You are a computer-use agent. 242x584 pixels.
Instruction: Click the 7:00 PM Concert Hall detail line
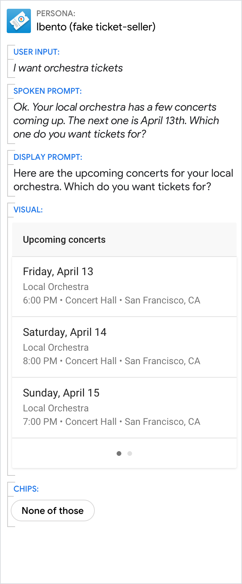[x=112, y=422]
